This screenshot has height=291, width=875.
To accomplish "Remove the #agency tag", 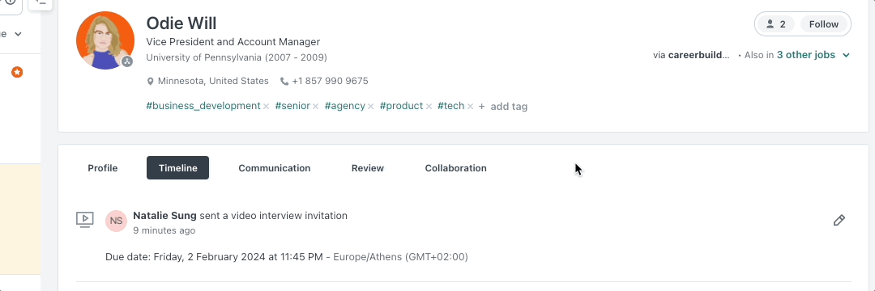I will [x=370, y=106].
